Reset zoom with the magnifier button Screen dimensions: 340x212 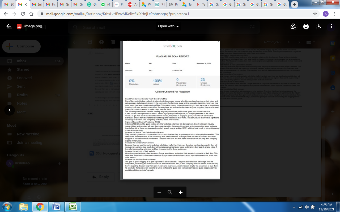point(170,192)
